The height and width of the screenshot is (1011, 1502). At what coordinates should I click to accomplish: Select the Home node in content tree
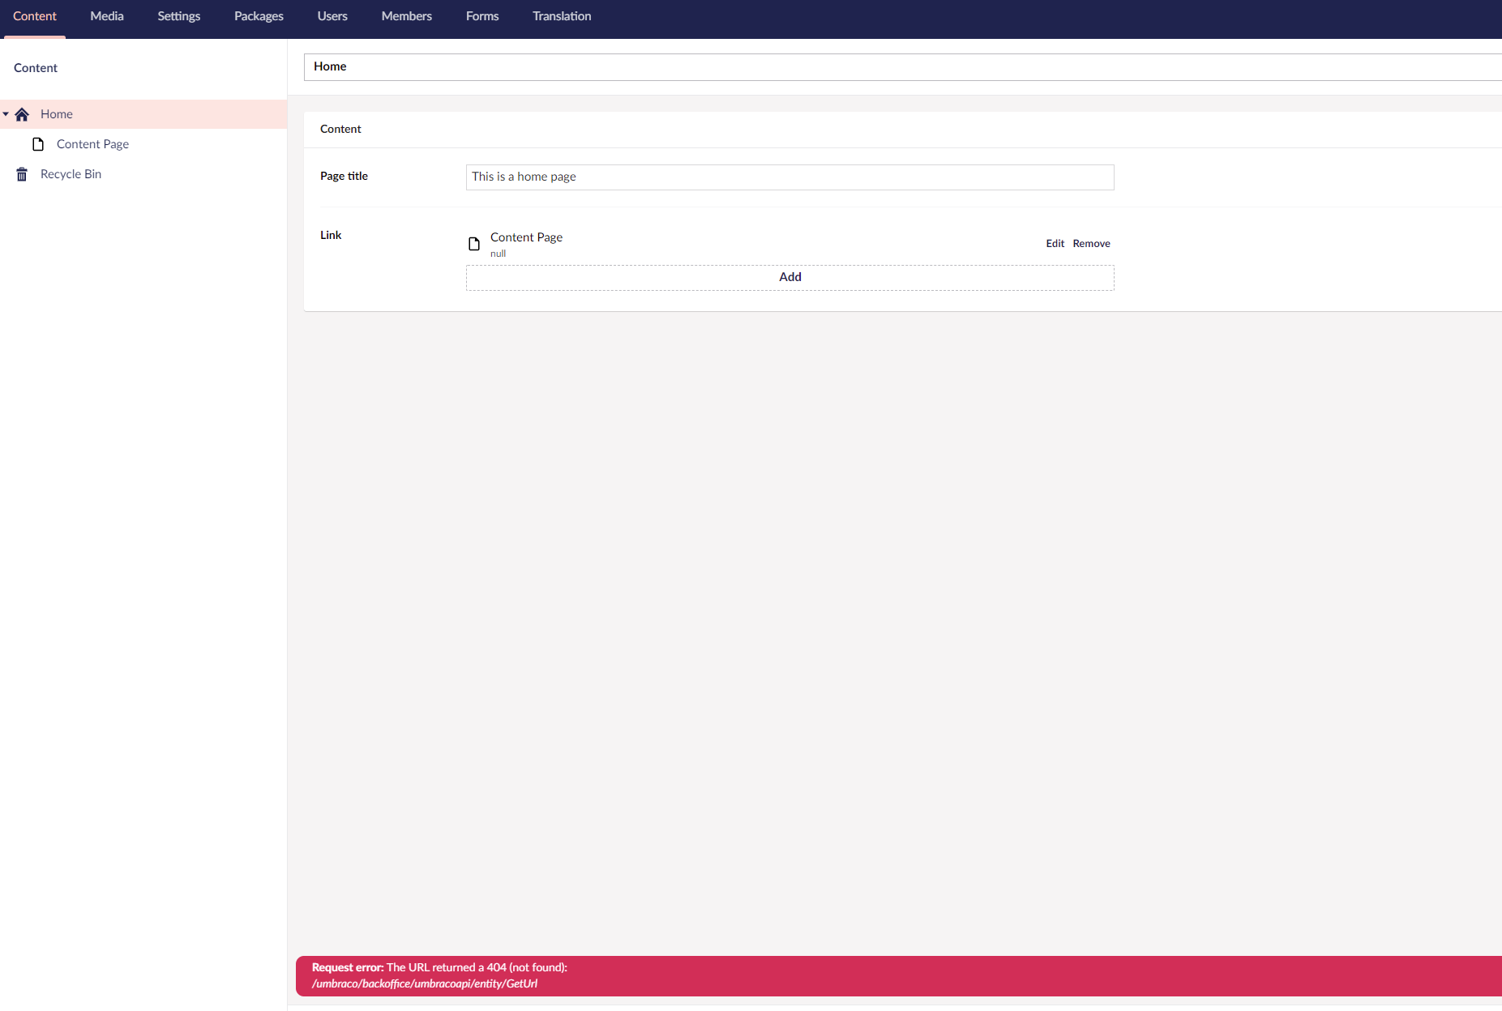coord(56,113)
